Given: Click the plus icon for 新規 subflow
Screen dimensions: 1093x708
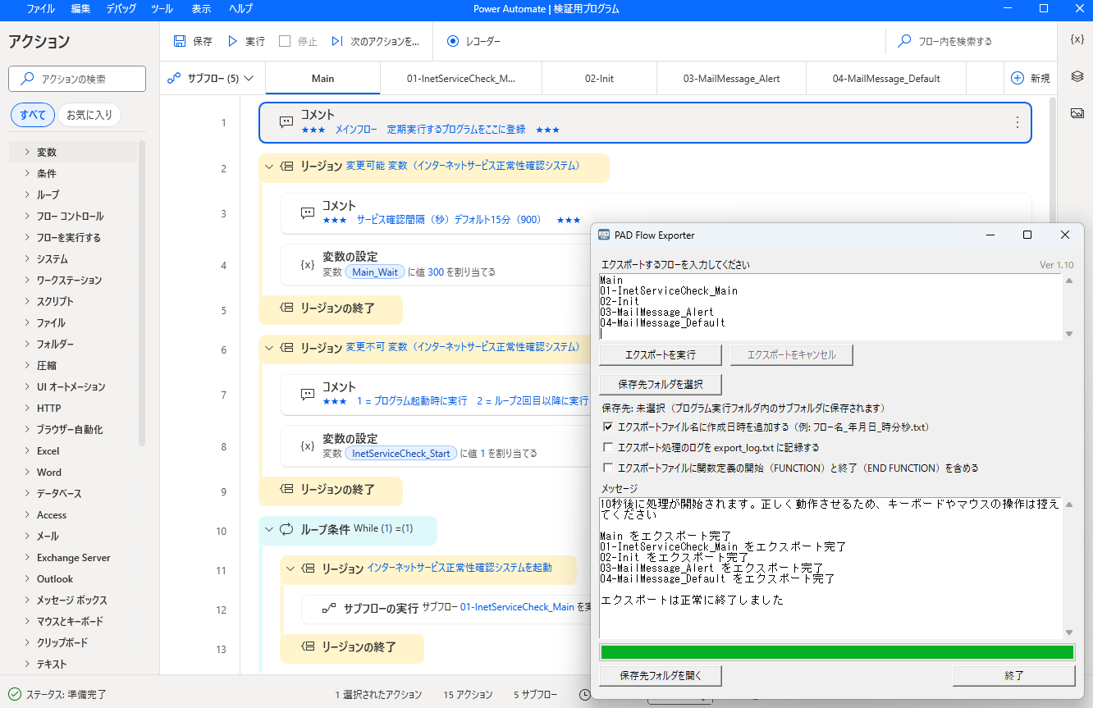Looking at the screenshot, I should point(1018,78).
